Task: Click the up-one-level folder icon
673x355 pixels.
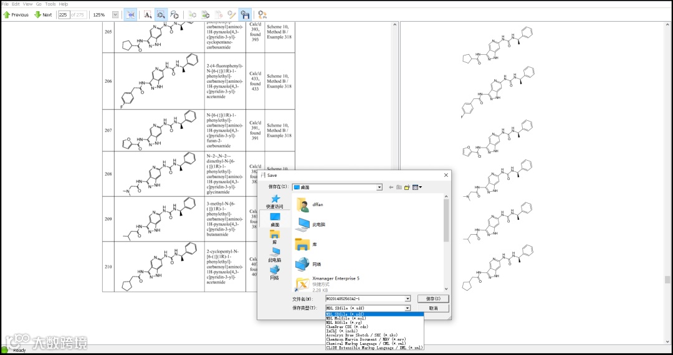Action: point(399,187)
